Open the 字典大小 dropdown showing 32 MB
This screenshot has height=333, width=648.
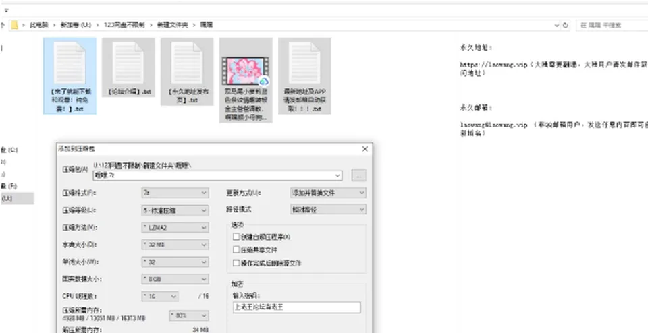coord(175,245)
